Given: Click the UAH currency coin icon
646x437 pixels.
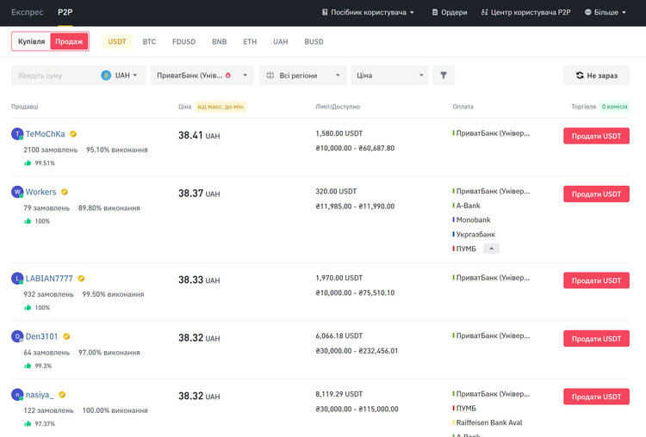Looking at the screenshot, I should pyautogui.click(x=106, y=76).
